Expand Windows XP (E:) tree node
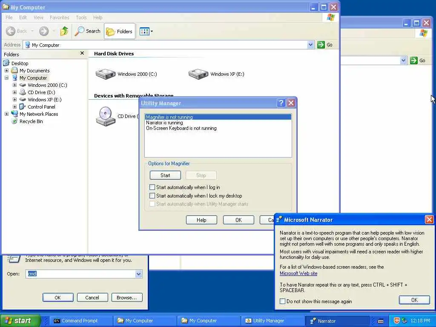The width and height of the screenshot is (436, 327). (x=15, y=100)
